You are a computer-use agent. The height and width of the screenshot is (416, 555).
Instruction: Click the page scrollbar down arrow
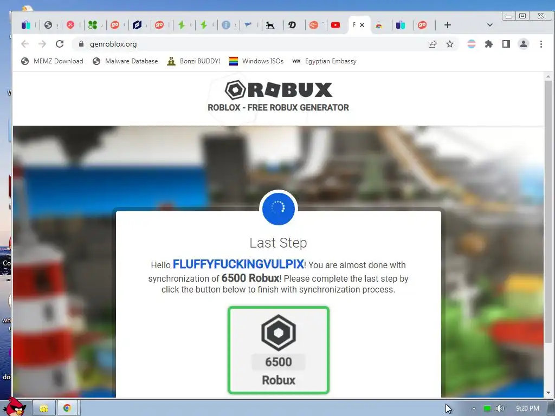[x=548, y=392]
